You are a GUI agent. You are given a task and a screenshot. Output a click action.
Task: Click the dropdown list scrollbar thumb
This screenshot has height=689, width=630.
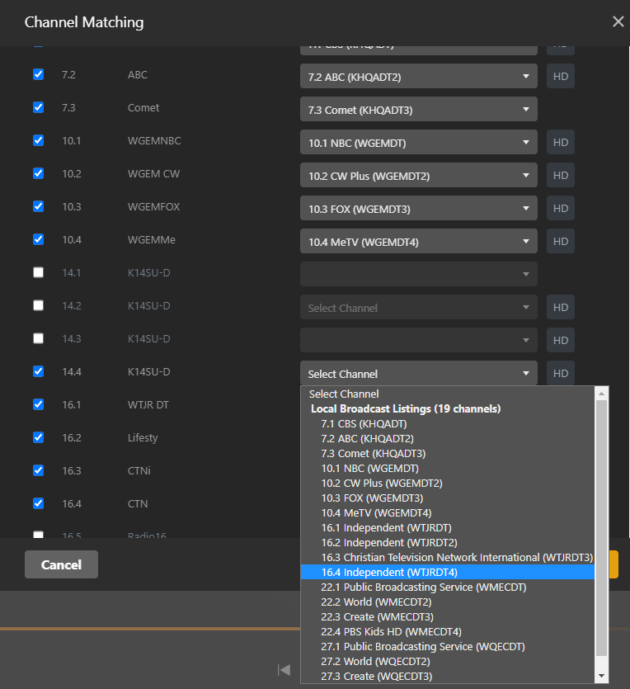pyautogui.click(x=601, y=528)
